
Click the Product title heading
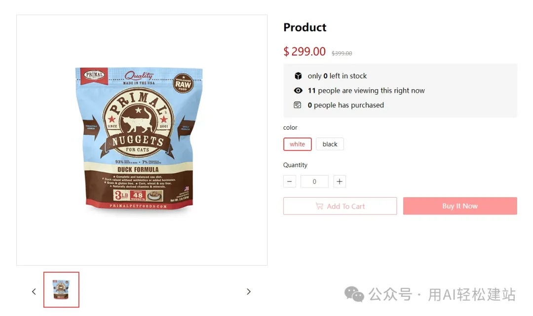click(305, 28)
